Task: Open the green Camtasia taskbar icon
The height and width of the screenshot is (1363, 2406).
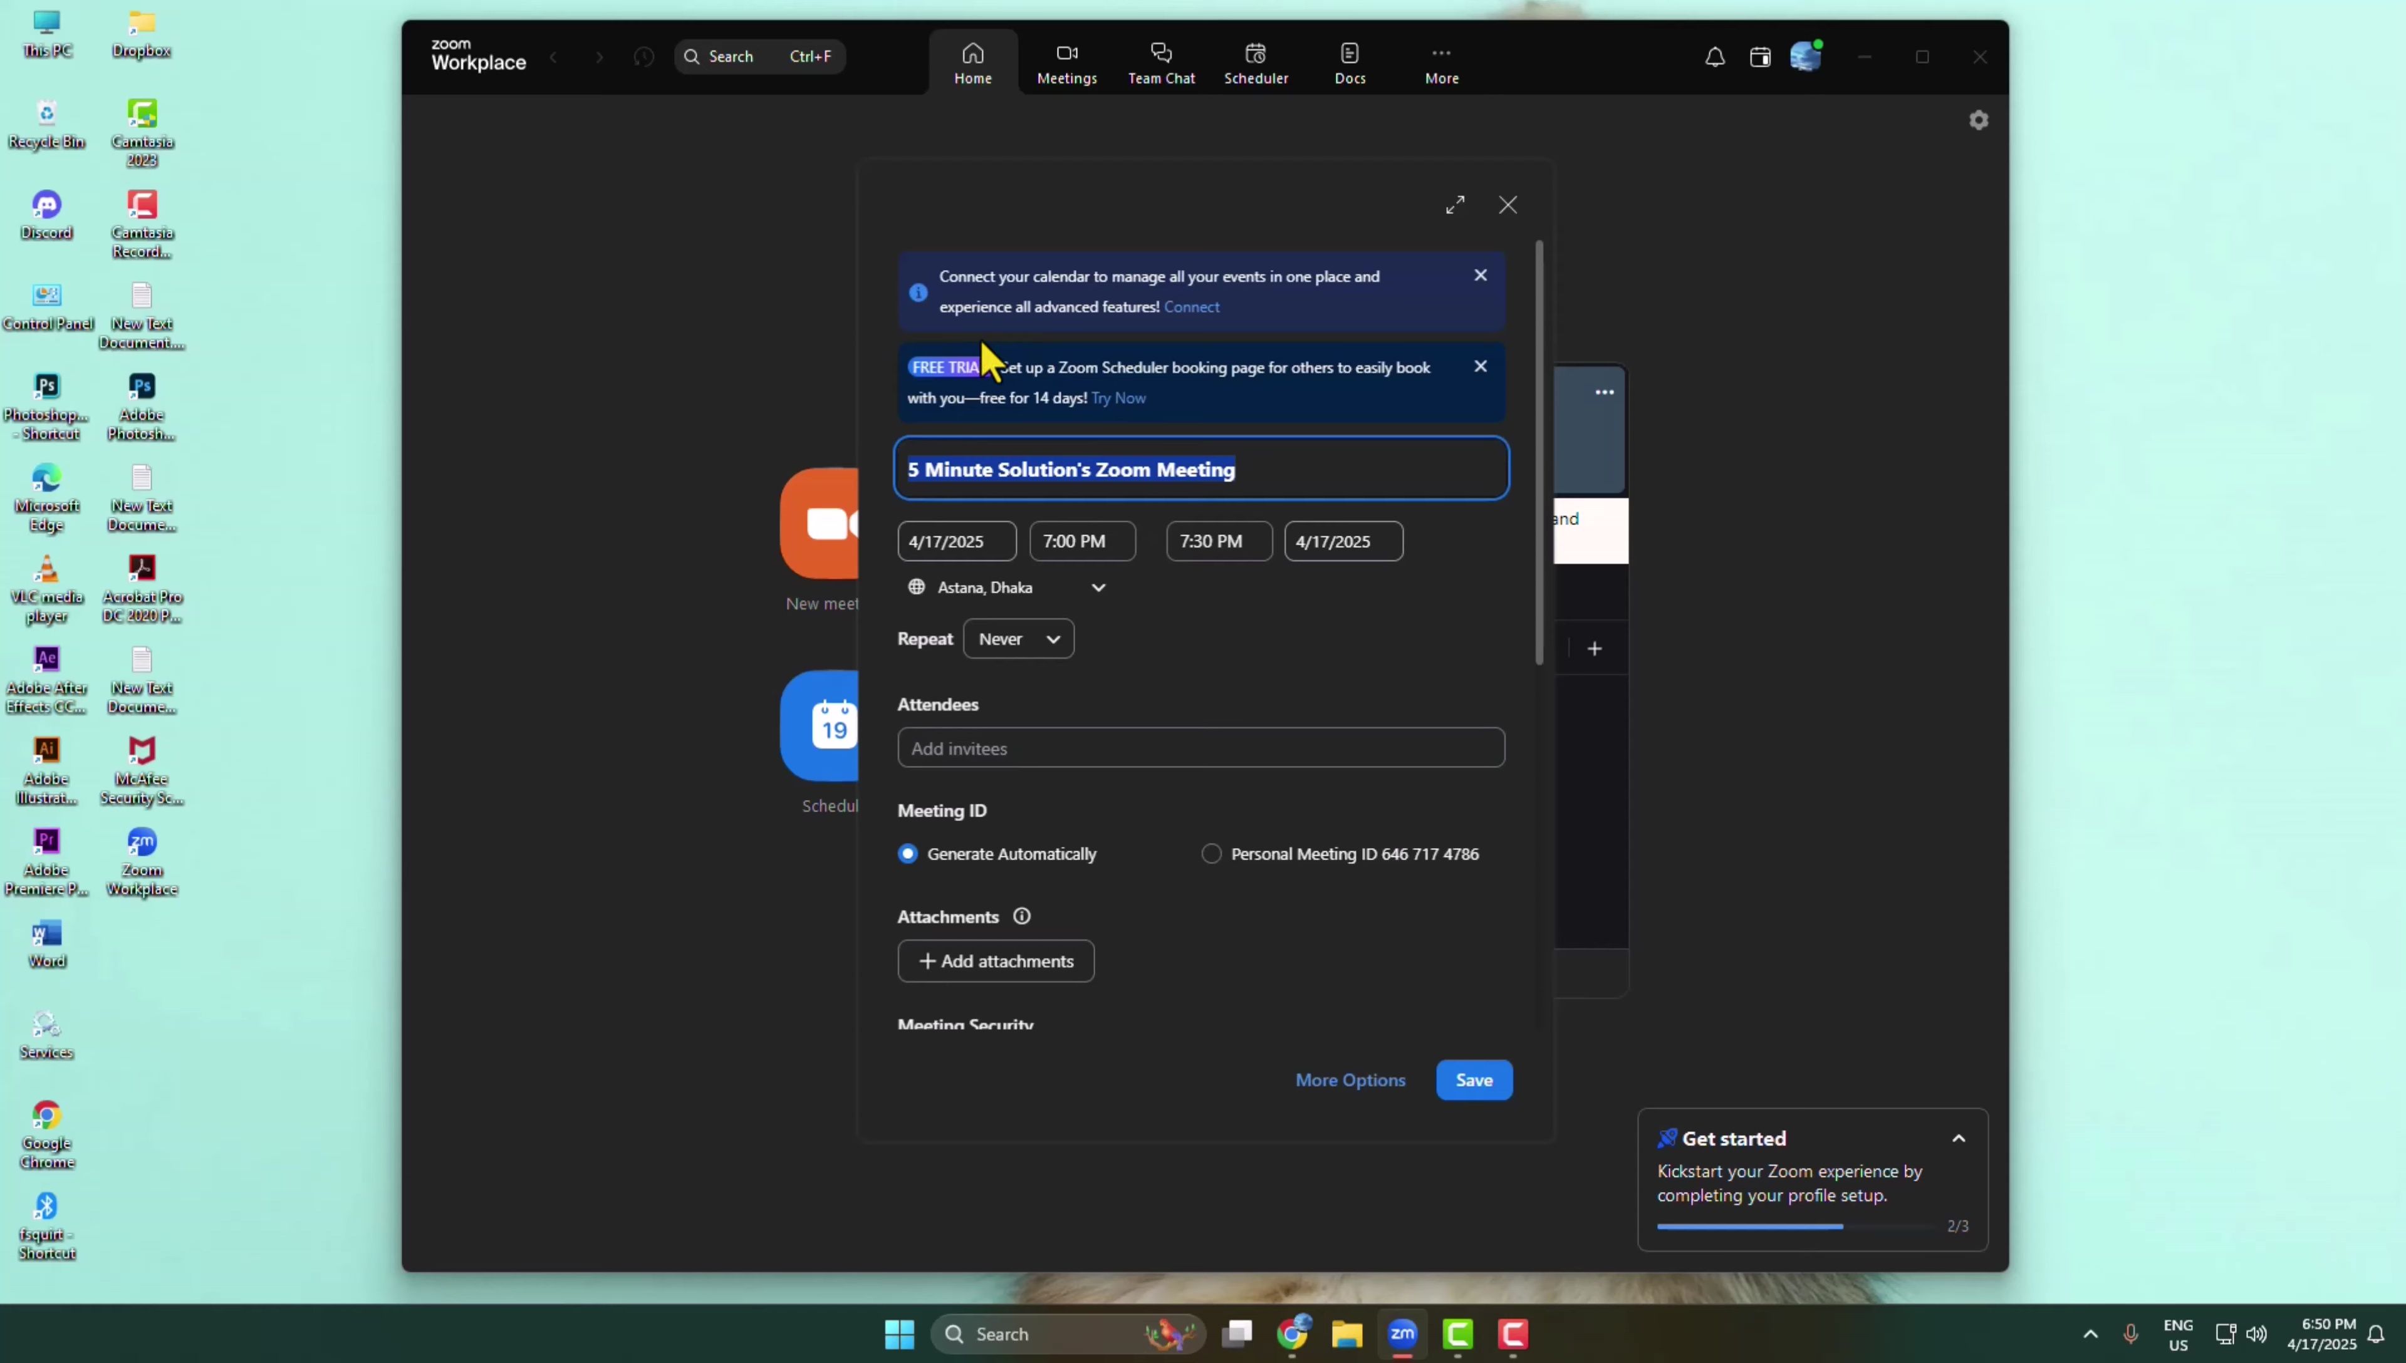Action: point(1457,1334)
